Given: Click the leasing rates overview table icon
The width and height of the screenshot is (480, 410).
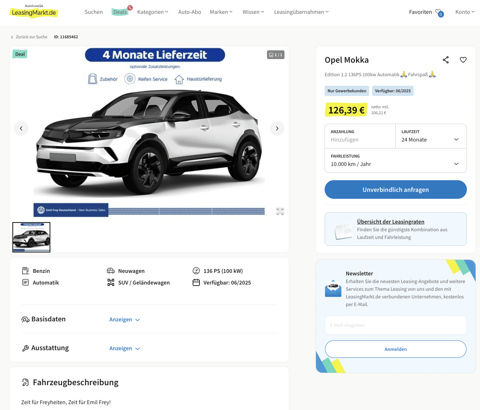Looking at the screenshot, I should [343, 231].
